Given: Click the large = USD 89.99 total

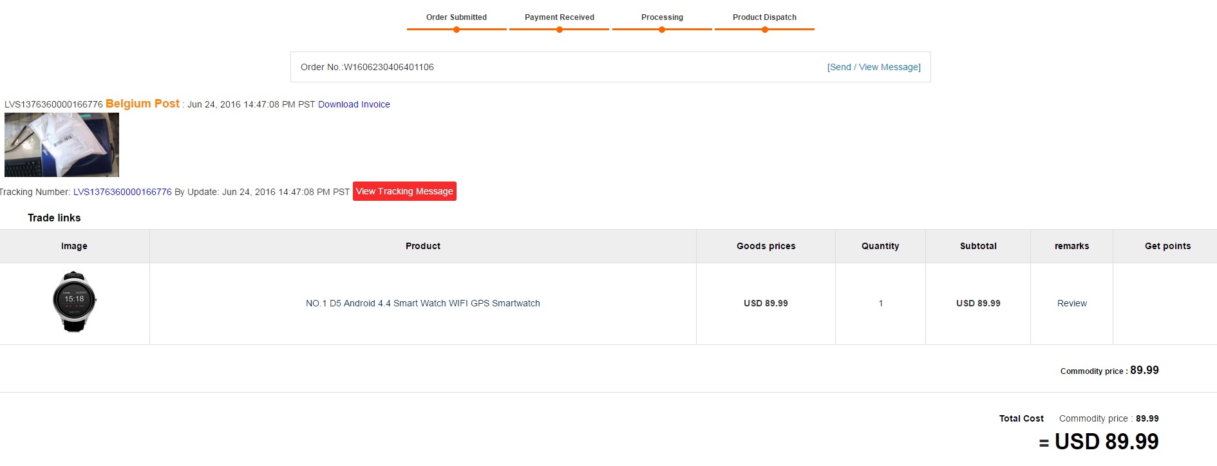Looking at the screenshot, I should tap(1099, 442).
